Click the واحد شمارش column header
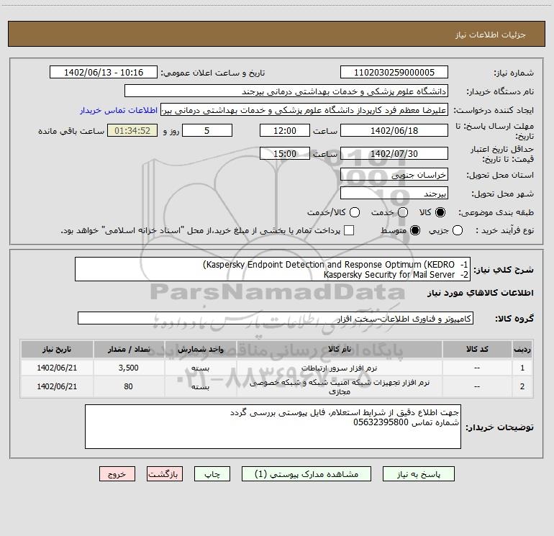This screenshot has width=554, height=536. (200, 349)
